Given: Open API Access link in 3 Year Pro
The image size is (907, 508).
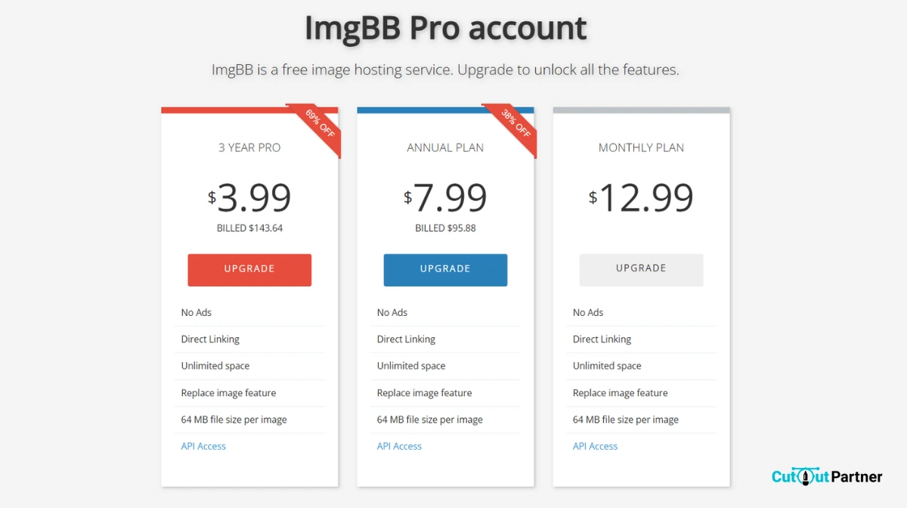Looking at the screenshot, I should tap(203, 446).
